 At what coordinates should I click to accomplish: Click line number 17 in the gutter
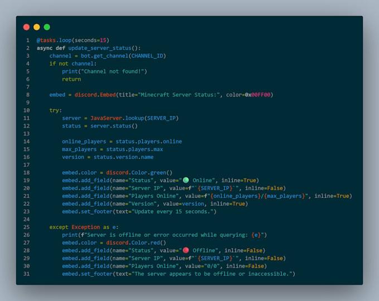[26, 165]
